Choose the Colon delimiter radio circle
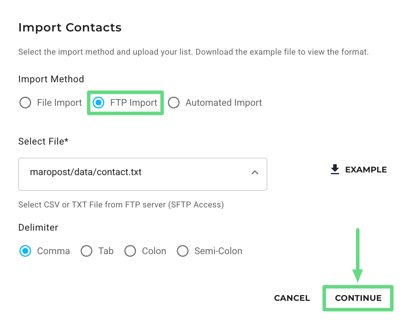Viewport: 410px width, 322px height. coord(130,251)
